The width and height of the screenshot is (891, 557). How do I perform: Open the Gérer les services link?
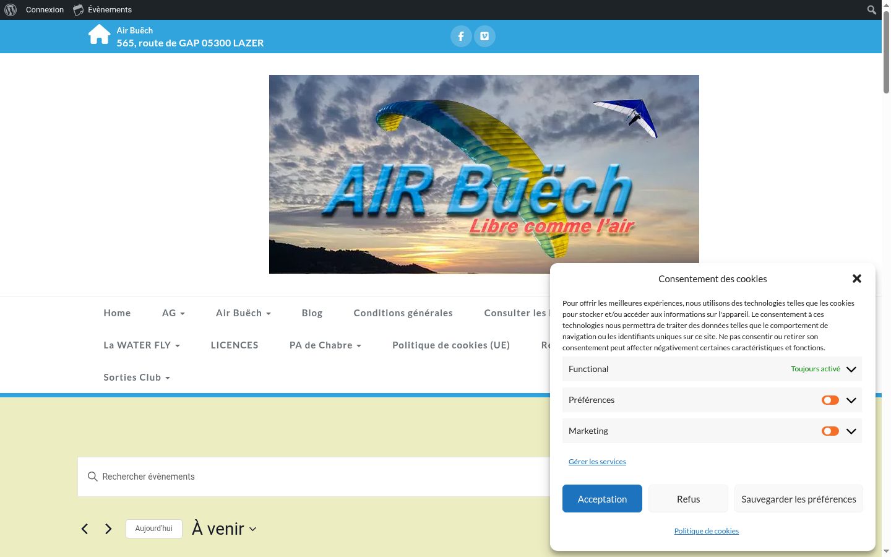point(597,462)
